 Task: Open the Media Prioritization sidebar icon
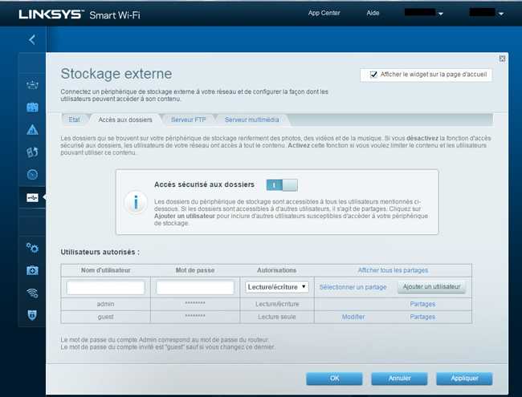(32, 152)
